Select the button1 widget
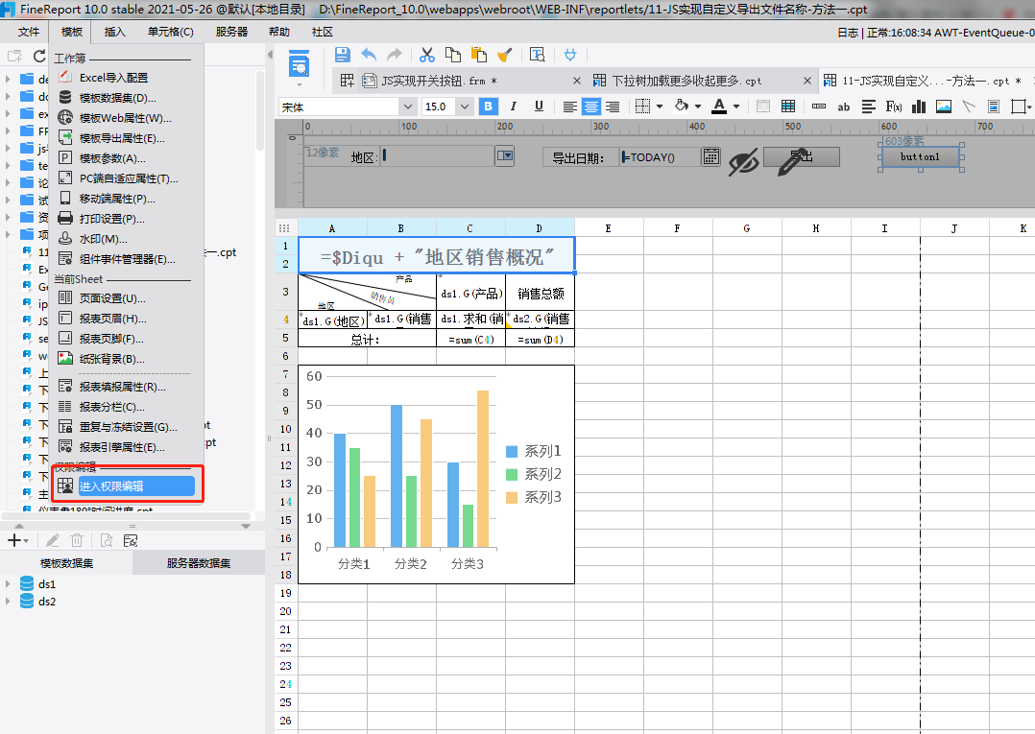Image resolution: width=1035 pixels, height=734 pixels. pos(920,157)
